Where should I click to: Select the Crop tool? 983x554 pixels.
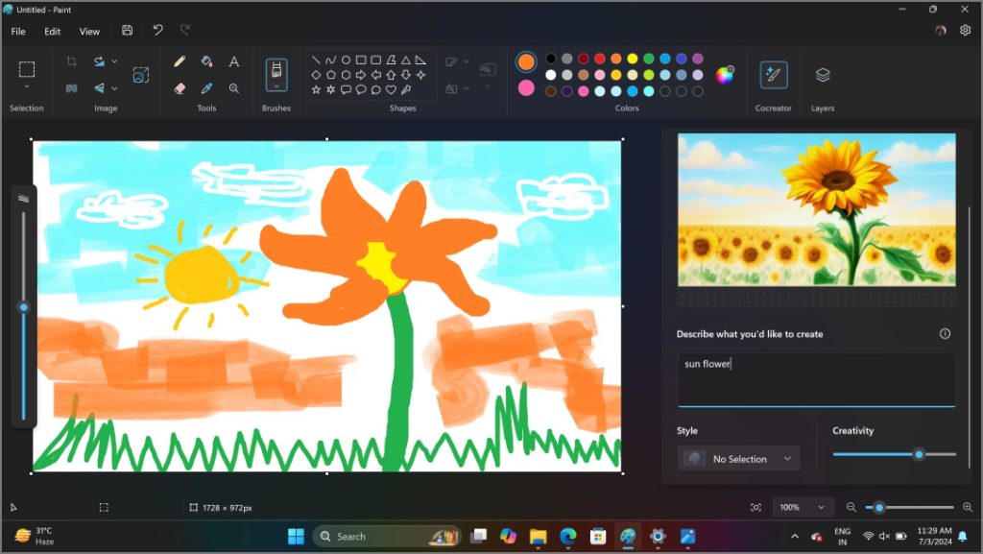(72, 60)
